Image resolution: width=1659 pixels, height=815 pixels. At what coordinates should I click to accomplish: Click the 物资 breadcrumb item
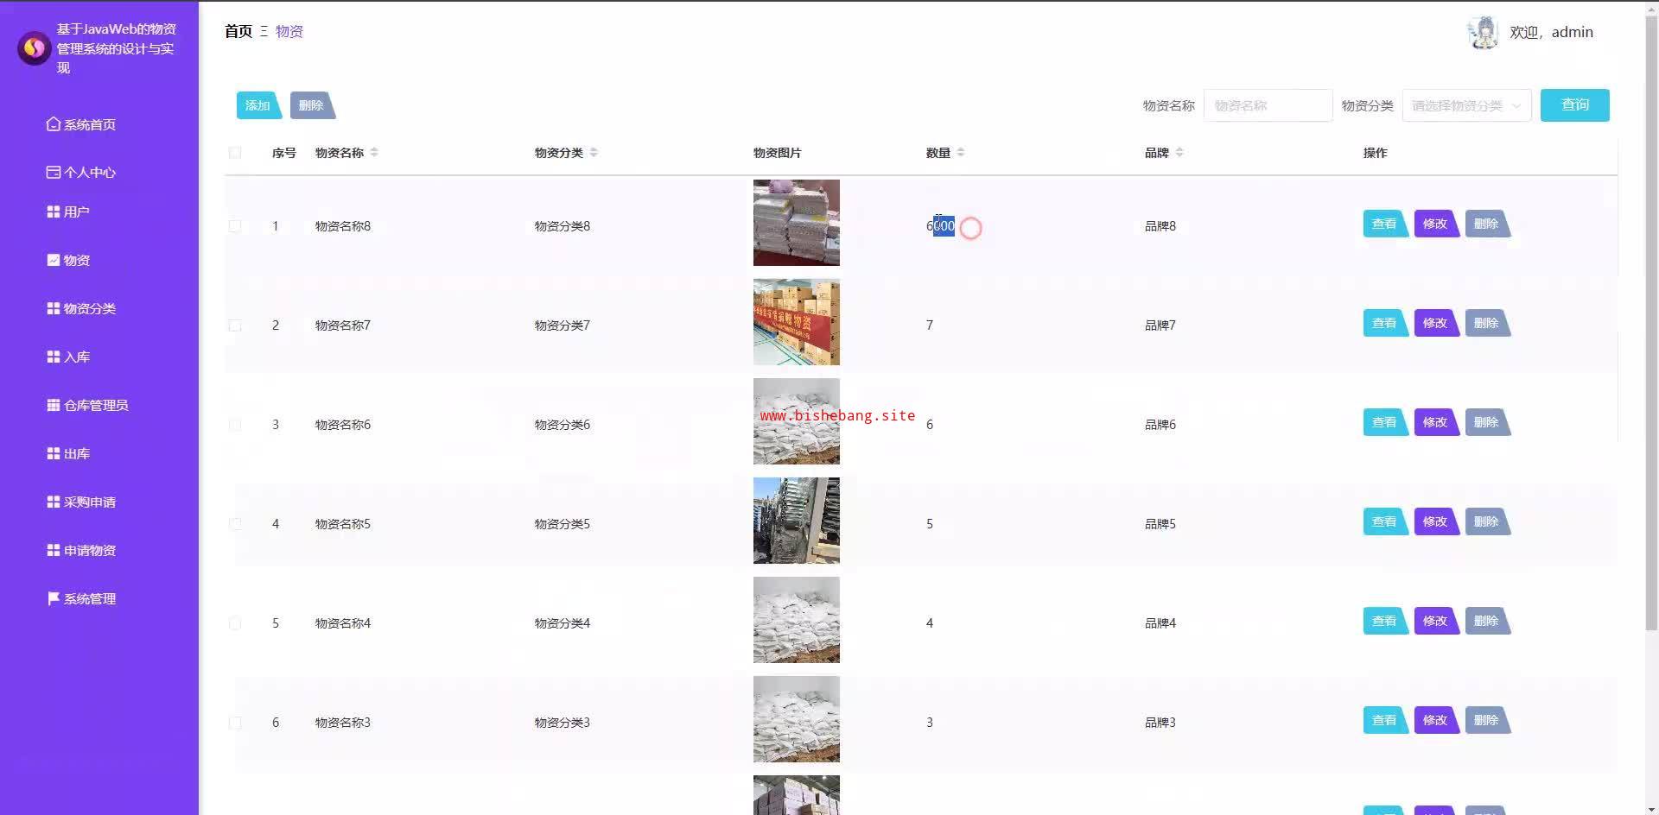289,32
